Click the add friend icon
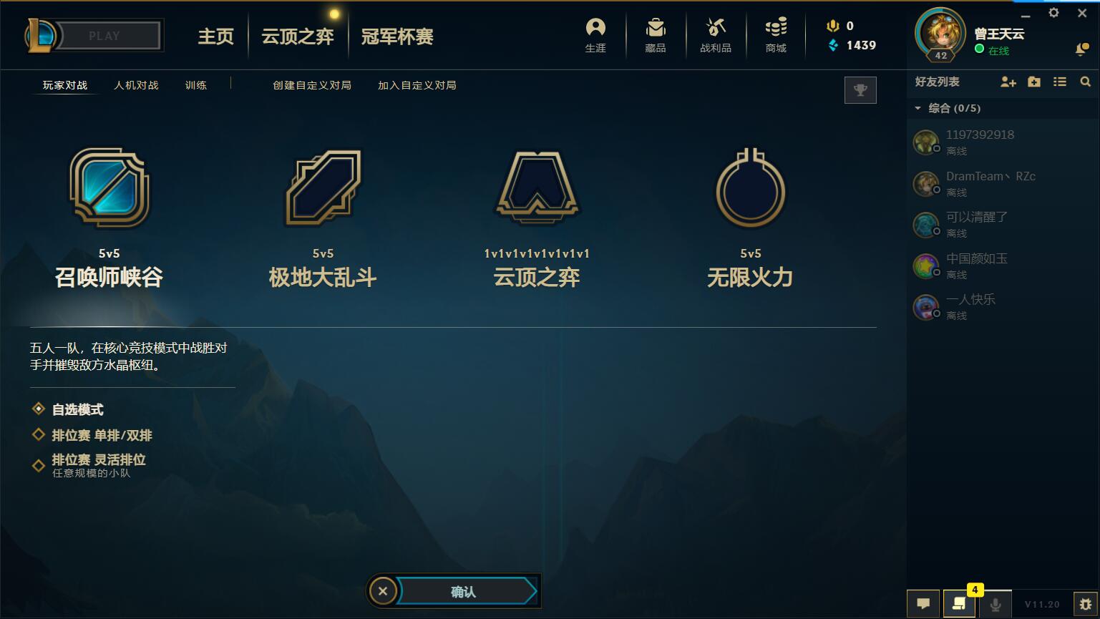1100x619 pixels. tap(1008, 82)
